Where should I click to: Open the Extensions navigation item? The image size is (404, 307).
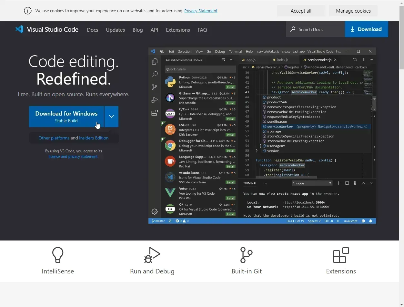(x=178, y=30)
